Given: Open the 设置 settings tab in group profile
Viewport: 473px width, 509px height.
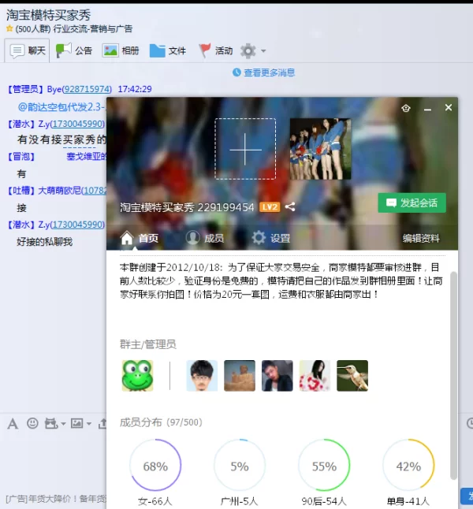Looking at the screenshot, I should click(270, 238).
